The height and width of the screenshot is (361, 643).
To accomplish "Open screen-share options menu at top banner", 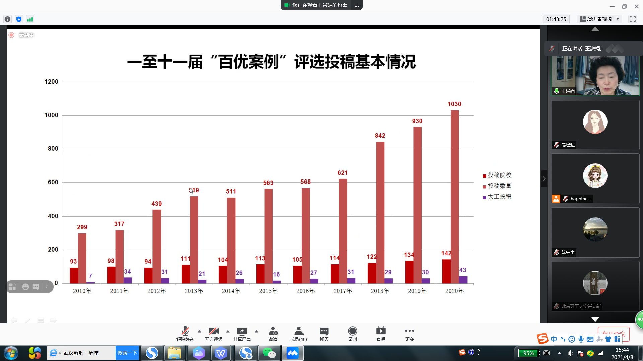I will coord(357,5).
